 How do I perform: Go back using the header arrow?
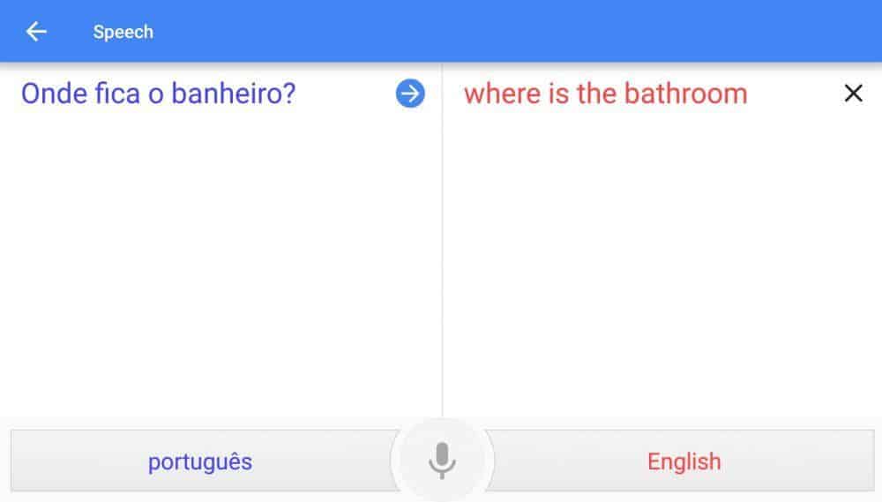pos(36,32)
